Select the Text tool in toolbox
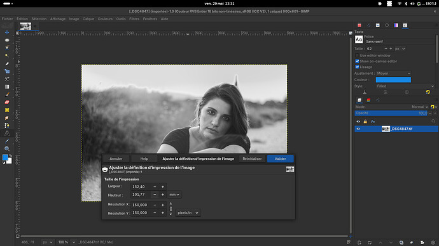This screenshot has height=246, width=439. pyautogui.click(x=7, y=133)
